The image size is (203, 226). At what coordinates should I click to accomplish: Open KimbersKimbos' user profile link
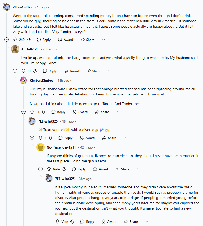tap(42, 81)
